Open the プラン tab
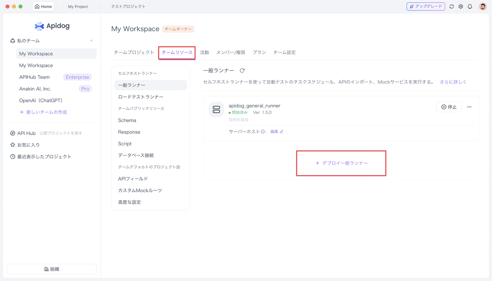492x281 pixels. pos(259,52)
